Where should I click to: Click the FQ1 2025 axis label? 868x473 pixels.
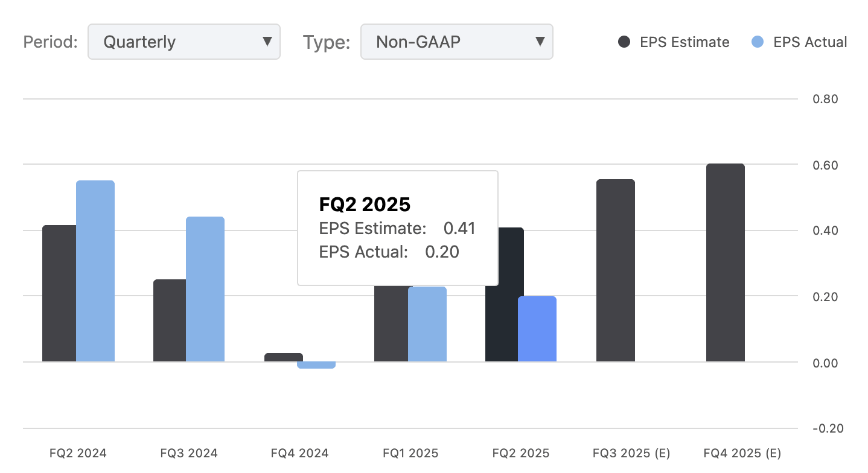[410, 452]
